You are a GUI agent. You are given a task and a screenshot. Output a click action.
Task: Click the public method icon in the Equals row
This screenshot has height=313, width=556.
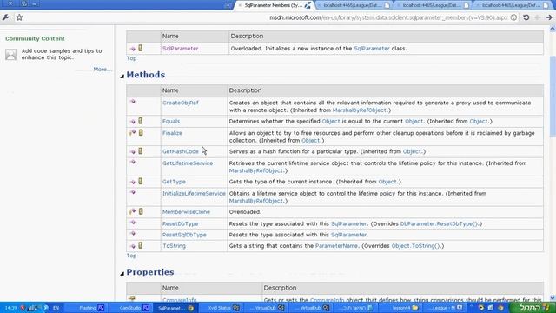(x=133, y=122)
